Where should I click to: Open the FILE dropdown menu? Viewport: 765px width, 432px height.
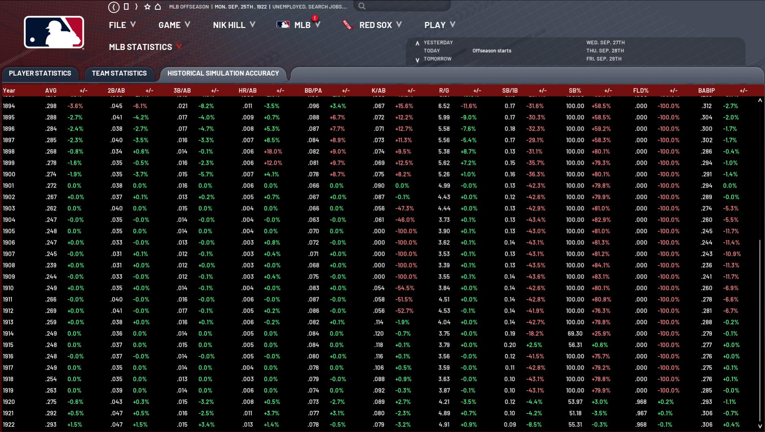click(x=122, y=25)
